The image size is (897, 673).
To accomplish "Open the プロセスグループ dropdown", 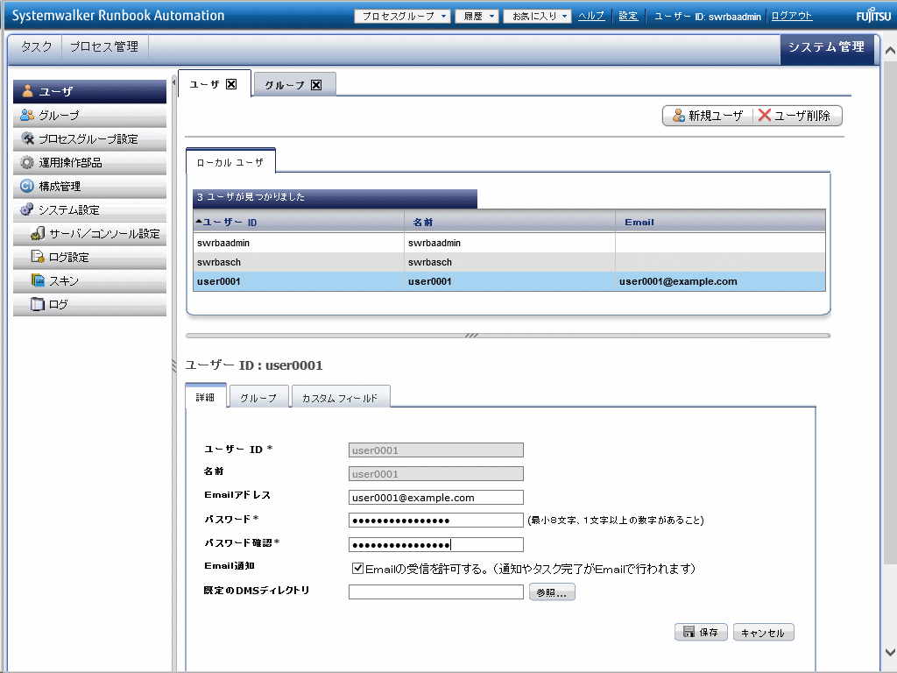I will 402,16.
